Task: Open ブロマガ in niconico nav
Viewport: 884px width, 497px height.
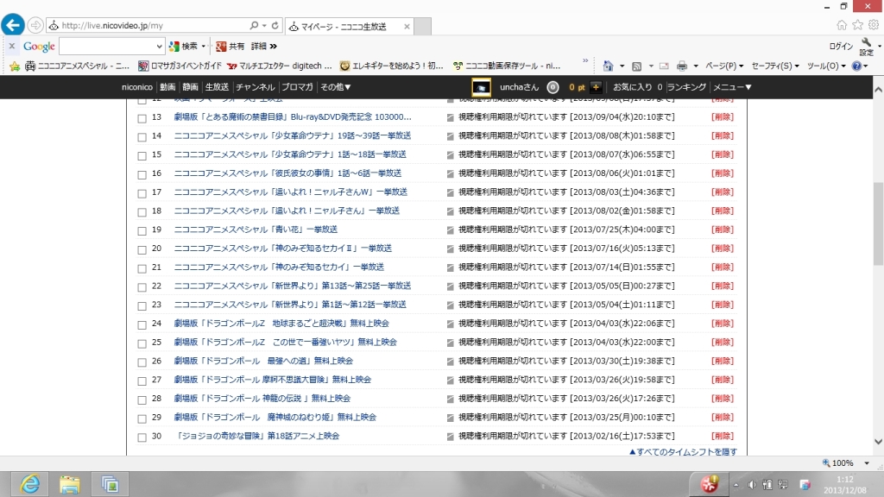Action: pyautogui.click(x=297, y=87)
